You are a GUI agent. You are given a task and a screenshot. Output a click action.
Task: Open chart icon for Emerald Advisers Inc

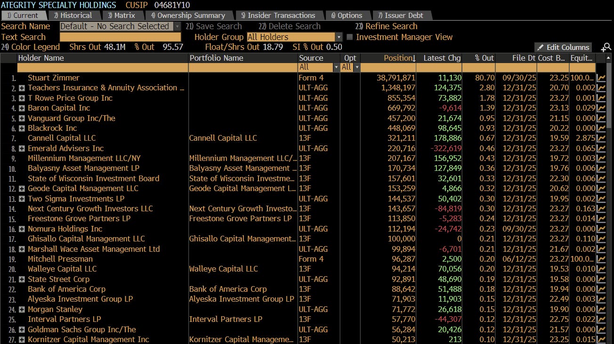pos(601,149)
